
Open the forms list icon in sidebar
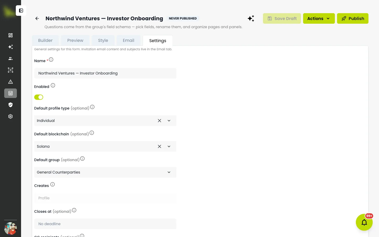pos(11,93)
